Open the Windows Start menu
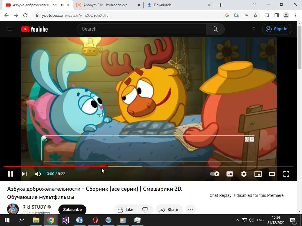 coord(7,220)
